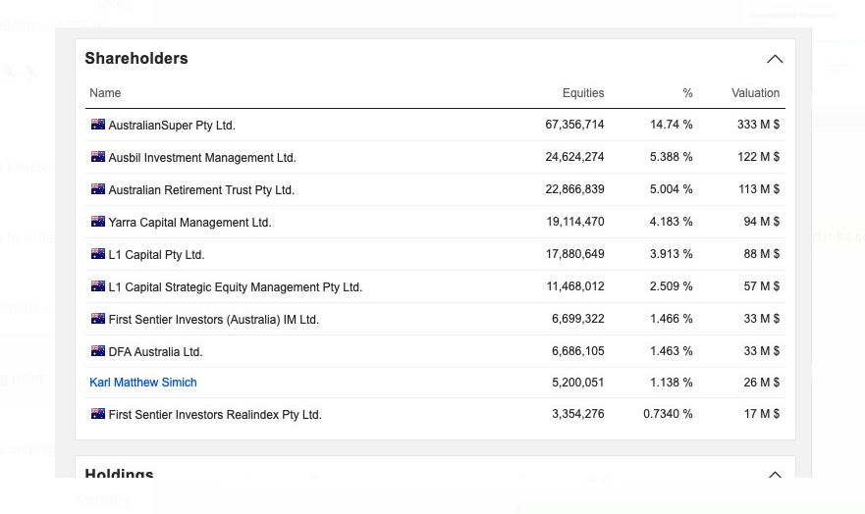Select L1 Capital Strategic Equity Management name

[x=235, y=287]
